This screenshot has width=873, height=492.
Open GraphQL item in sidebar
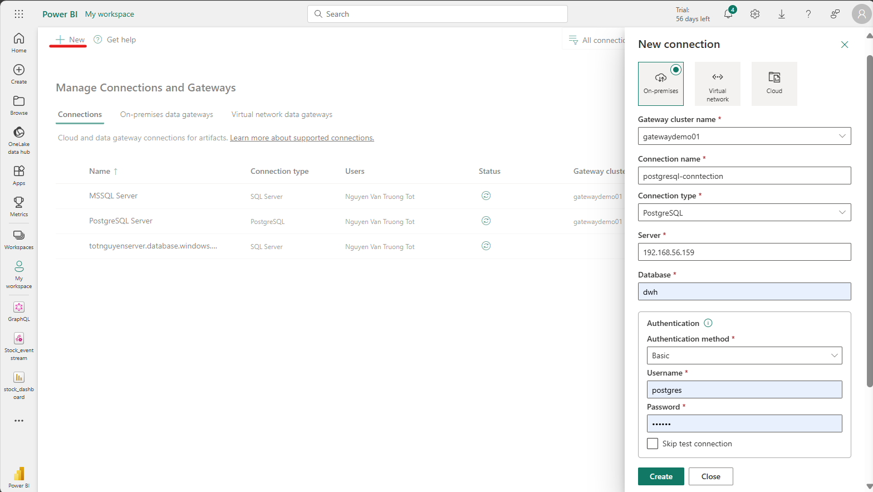pos(19,312)
